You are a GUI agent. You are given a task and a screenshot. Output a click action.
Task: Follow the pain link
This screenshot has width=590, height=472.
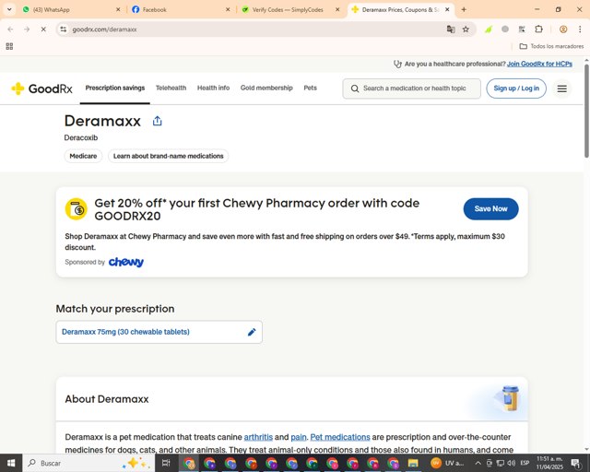pos(299,437)
